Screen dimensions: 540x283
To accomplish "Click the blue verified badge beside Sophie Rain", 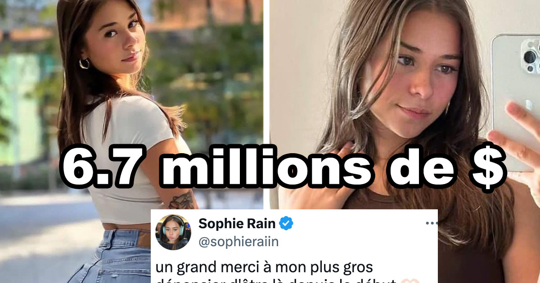I will tap(286, 223).
